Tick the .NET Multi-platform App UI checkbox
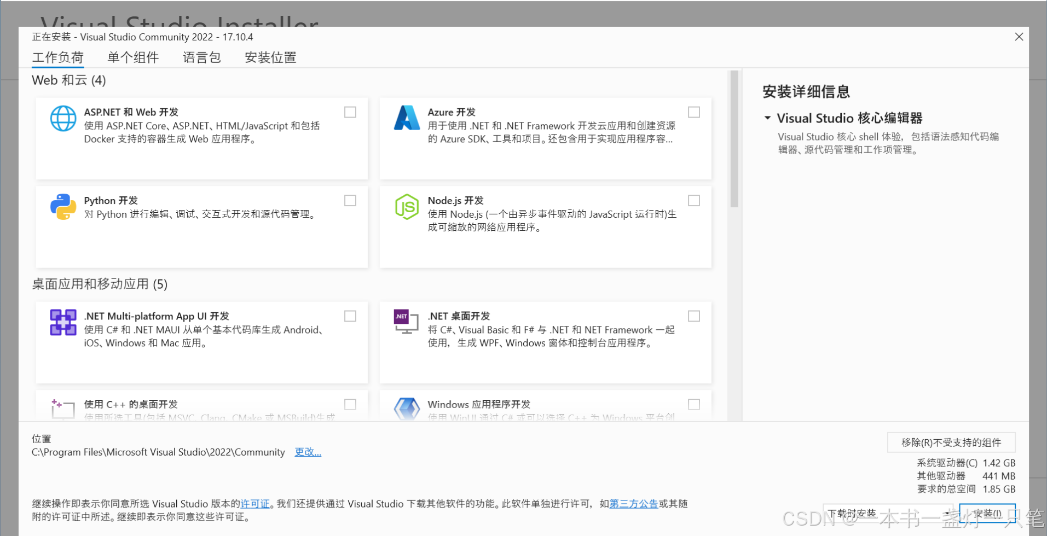 pyautogui.click(x=350, y=316)
